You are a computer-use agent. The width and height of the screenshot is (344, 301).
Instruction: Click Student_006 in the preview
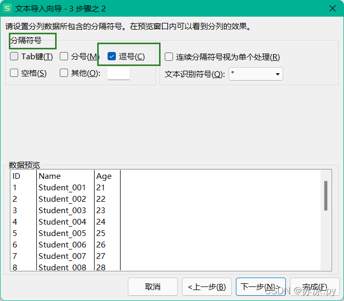(x=62, y=245)
